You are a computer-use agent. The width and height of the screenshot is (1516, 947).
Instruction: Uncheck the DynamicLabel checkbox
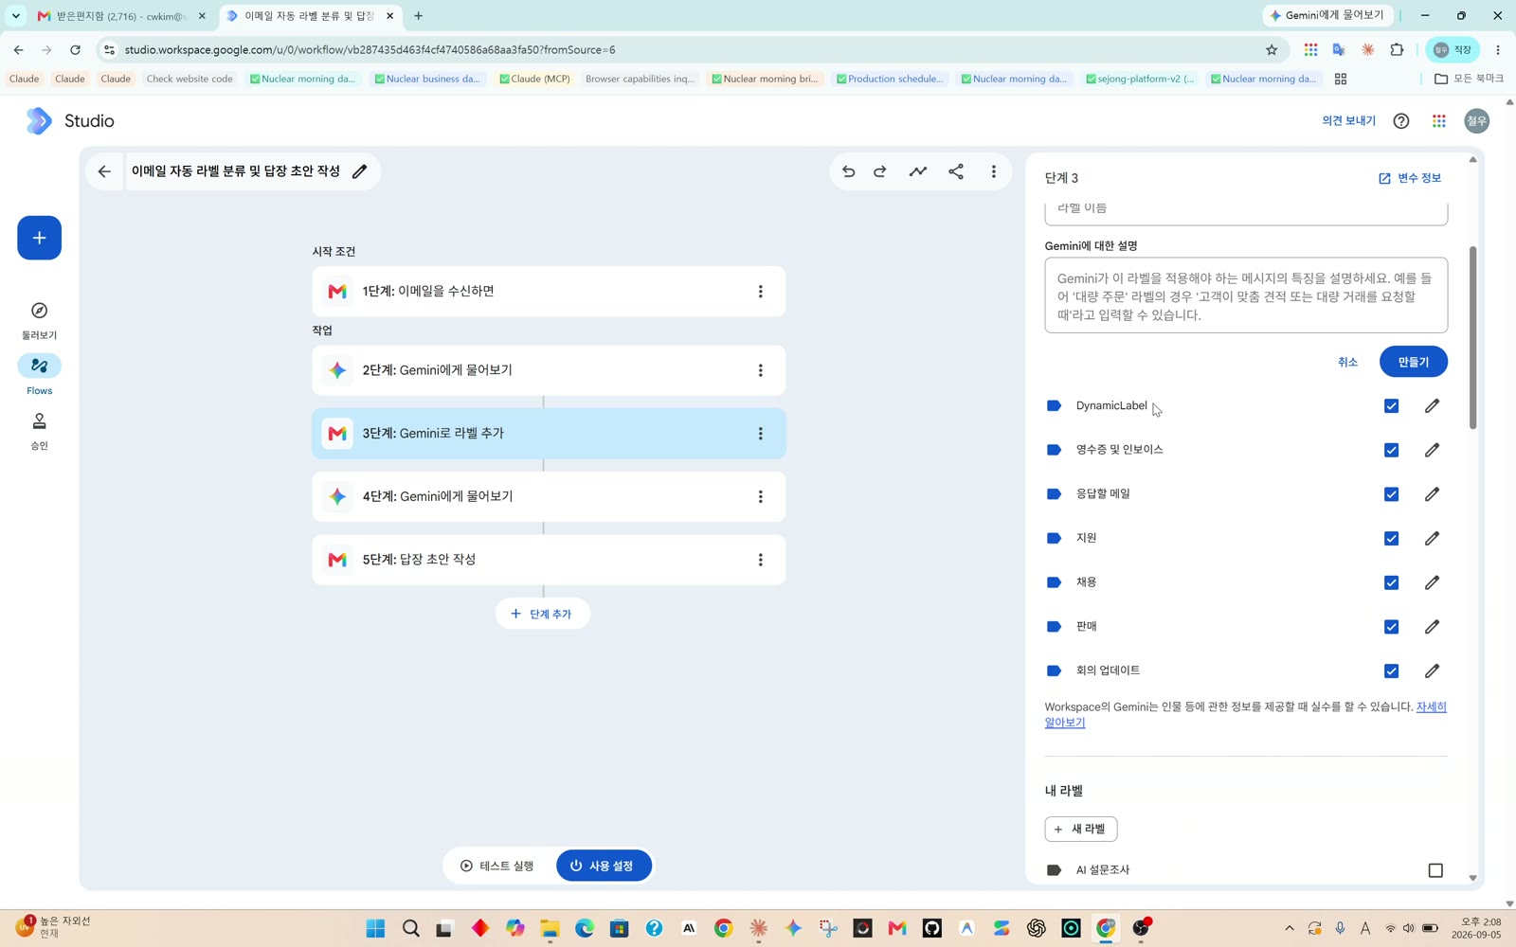1391,406
